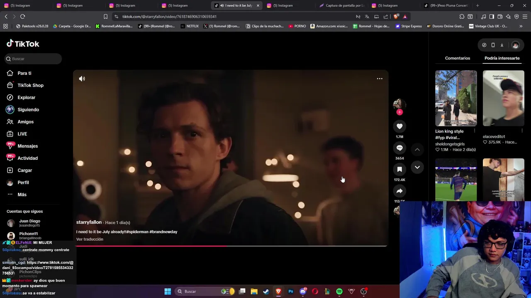Viewport: 531px width, 298px height.
Task: Go to the previous video with up arrow
Action: (417, 149)
